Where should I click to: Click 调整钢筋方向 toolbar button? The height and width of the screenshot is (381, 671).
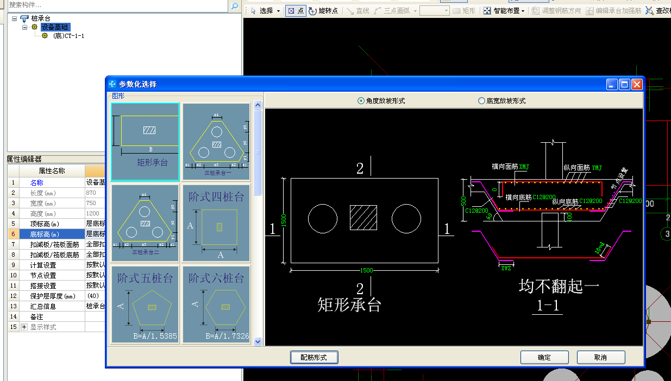point(556,10)
